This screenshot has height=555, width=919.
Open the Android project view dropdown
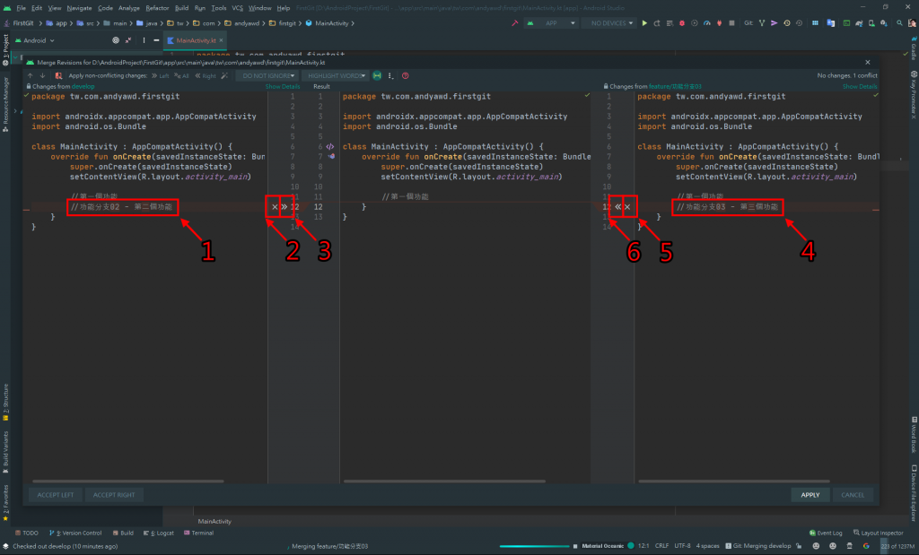pyautogui.click(x=35, y=40)
